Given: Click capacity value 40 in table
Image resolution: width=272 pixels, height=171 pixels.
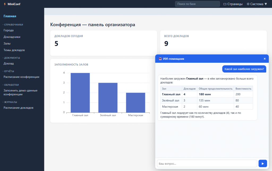Looking at the screenshot, I should [x=243, y=106].
